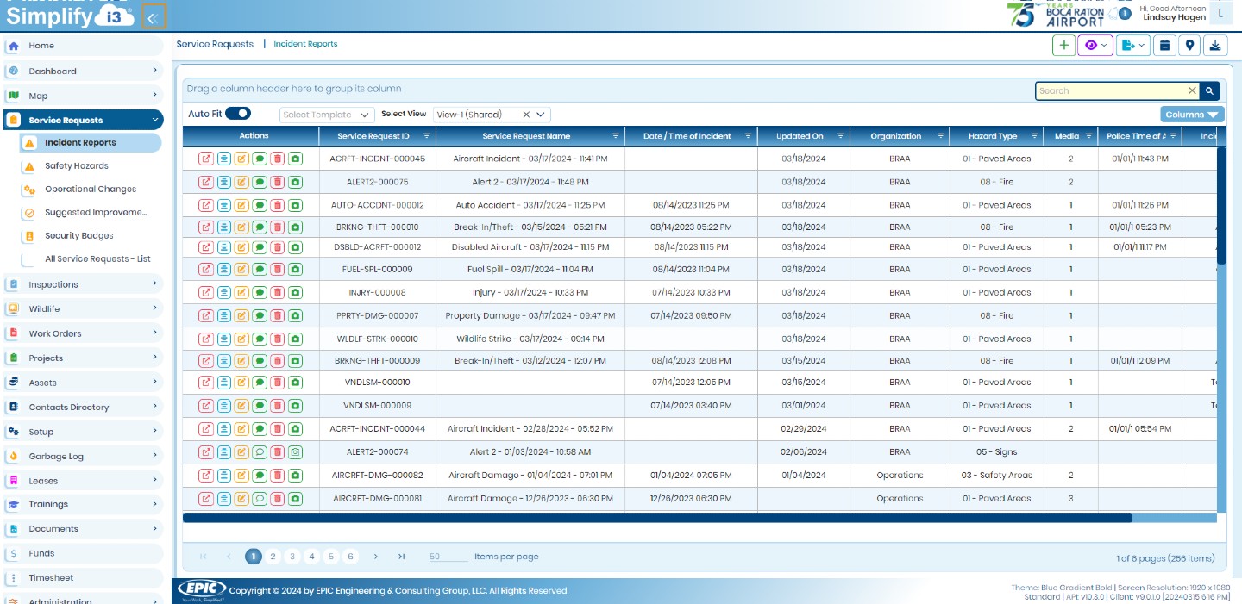
Task: Open the purple eye visibility dropdown
Action: pos(1095,46)
